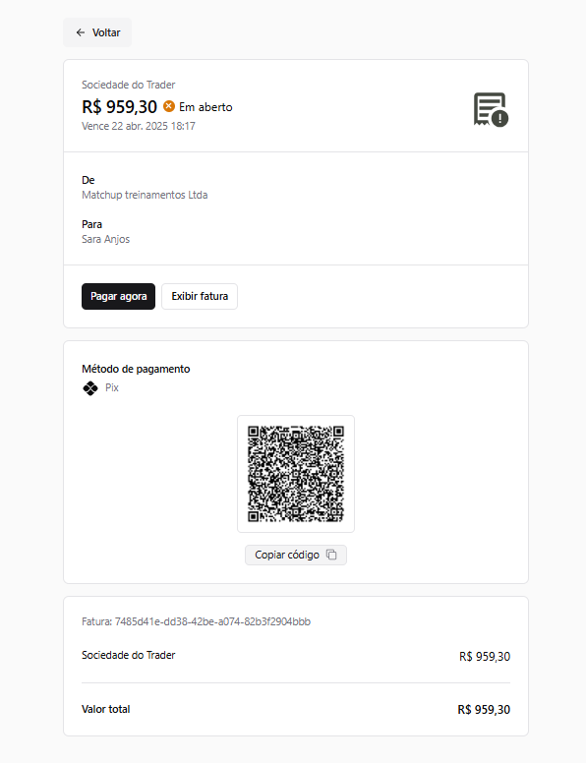This screenshot has width=586, height=763.
Task: Click Sociedade do Trader line item
Action: 129,655
